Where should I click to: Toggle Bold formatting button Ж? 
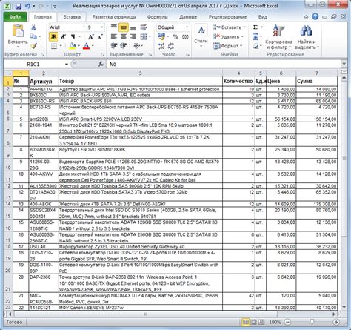53,36
